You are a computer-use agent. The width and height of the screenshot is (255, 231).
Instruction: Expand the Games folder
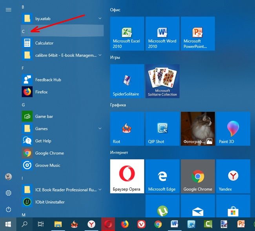[x=62, y=129]
